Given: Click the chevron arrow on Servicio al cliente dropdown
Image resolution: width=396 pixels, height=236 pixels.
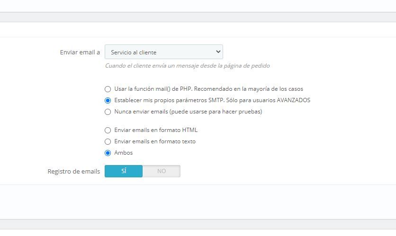Looking at the screenshot, I should [218, 52].
